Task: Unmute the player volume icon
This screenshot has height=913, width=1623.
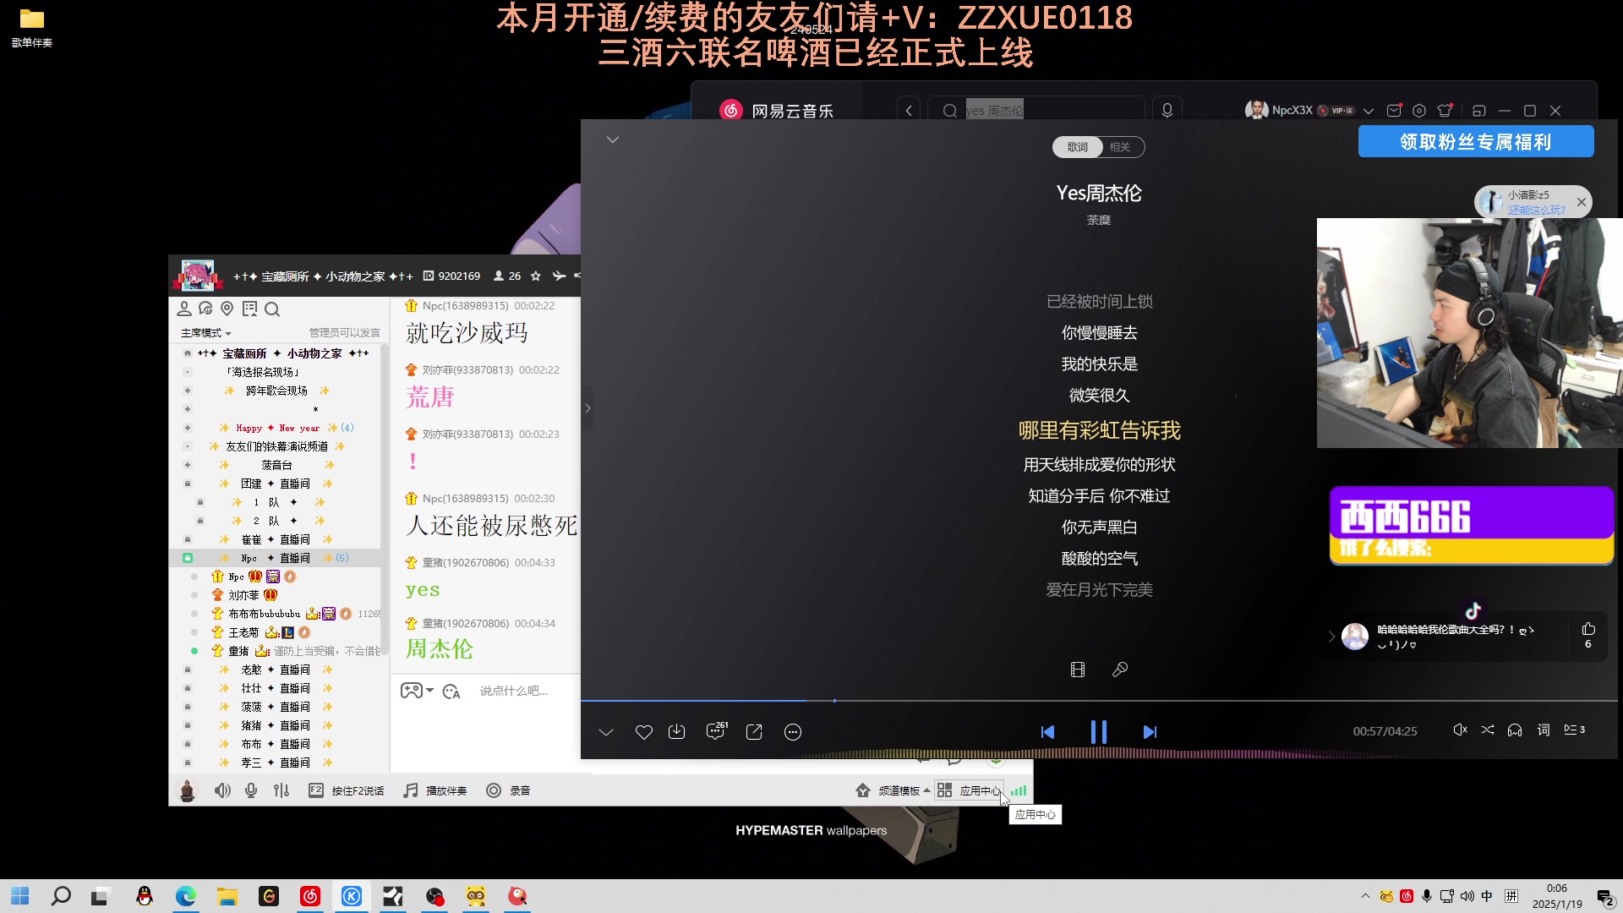Action: [x=1460, y=730]
